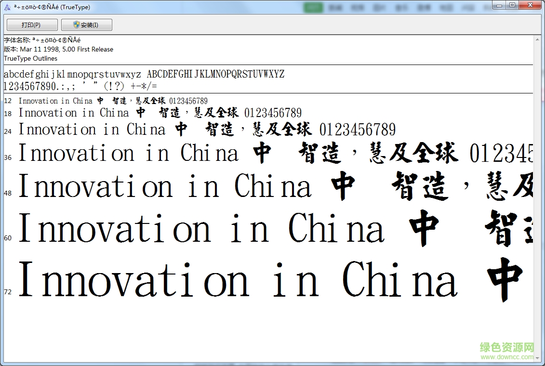The width and height of the screenshot is (545, 366).
Task: Click the UAC shield icon on the install button
Action: [75, 24]
